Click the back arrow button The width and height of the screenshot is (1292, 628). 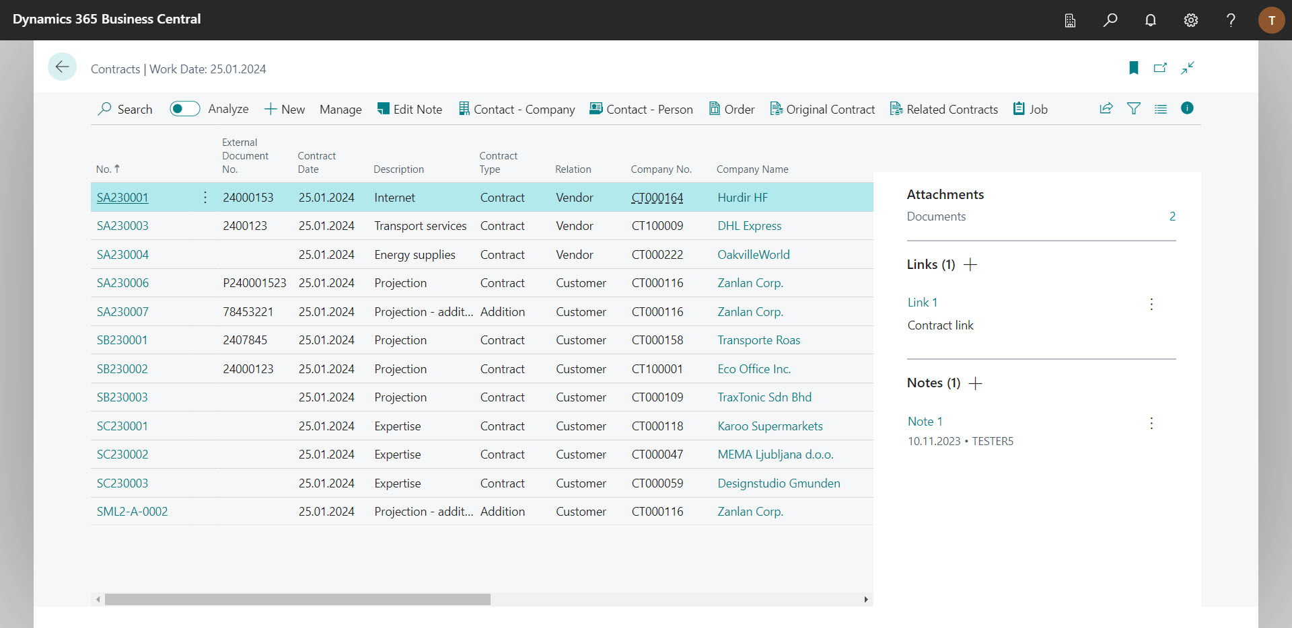pos(62,67)
